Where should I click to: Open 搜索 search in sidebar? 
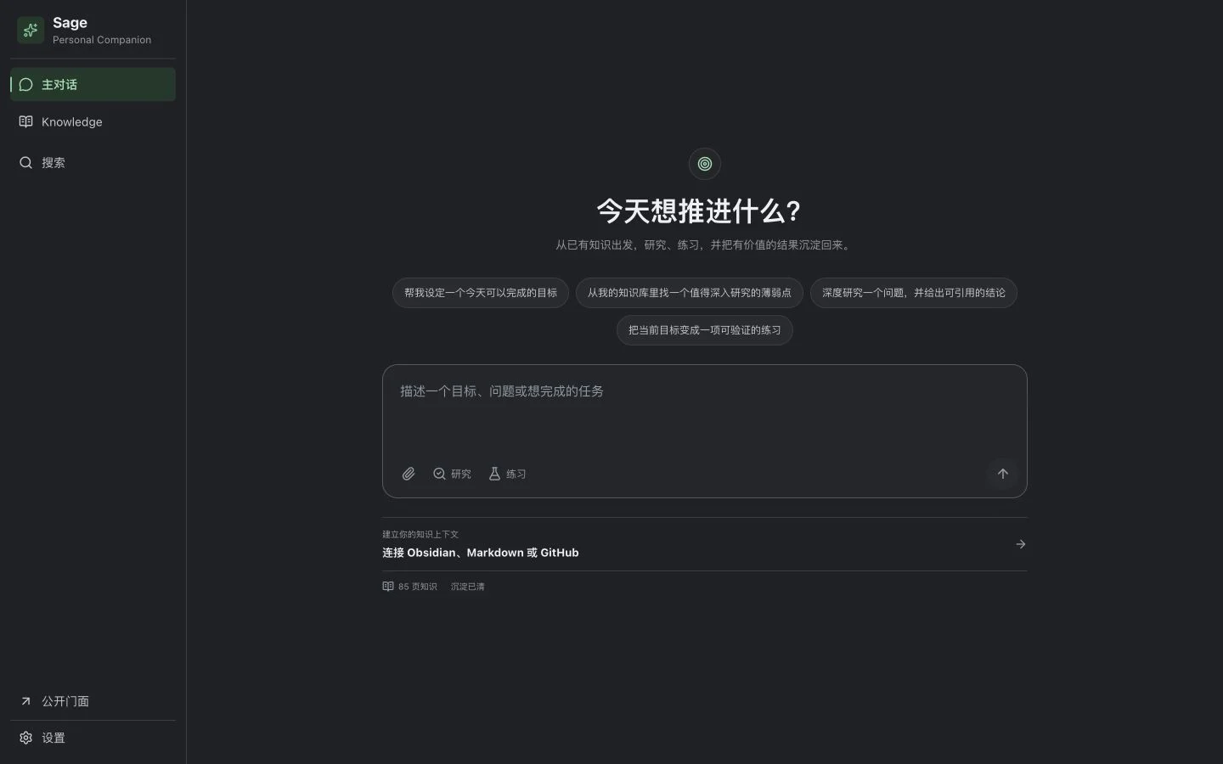point(93,162)
